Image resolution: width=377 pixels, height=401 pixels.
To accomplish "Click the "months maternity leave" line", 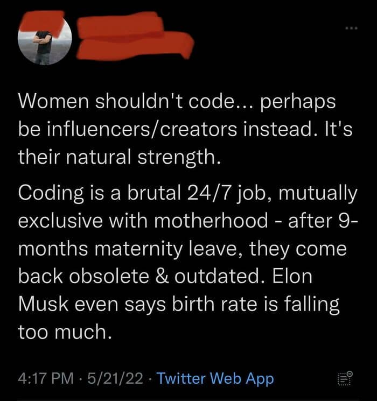I will [x=183, y=249].
